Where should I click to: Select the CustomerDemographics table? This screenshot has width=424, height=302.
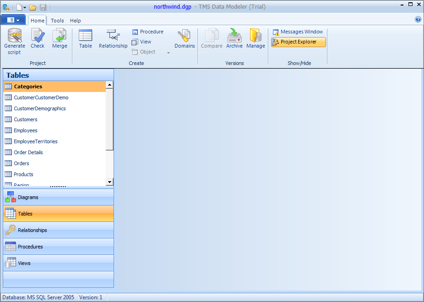click(54, 108)
